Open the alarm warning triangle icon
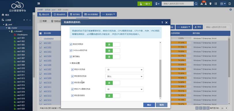This screenshot has height=111, width=234. [202, 4]
